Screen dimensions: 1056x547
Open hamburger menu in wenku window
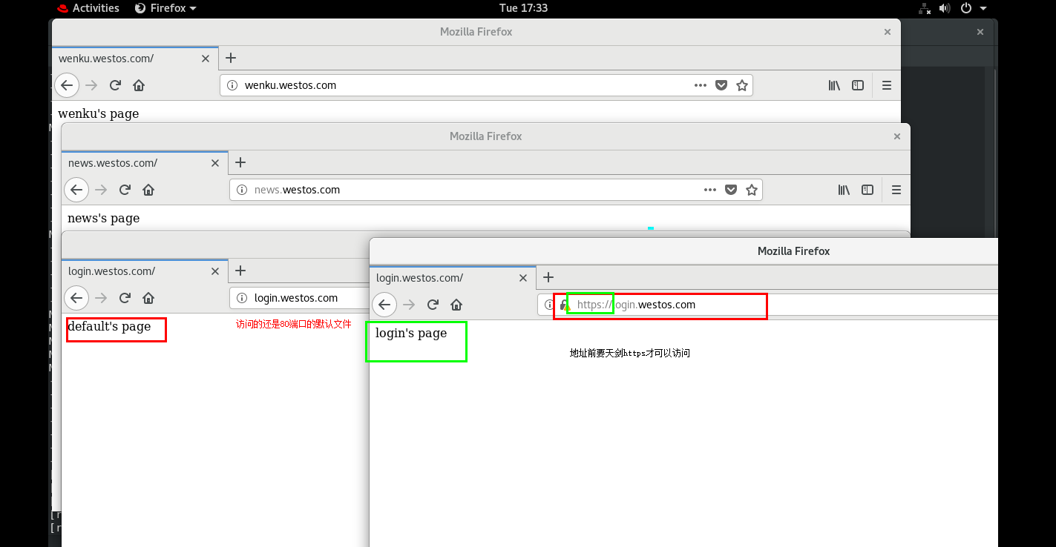[x=887, y=85]
